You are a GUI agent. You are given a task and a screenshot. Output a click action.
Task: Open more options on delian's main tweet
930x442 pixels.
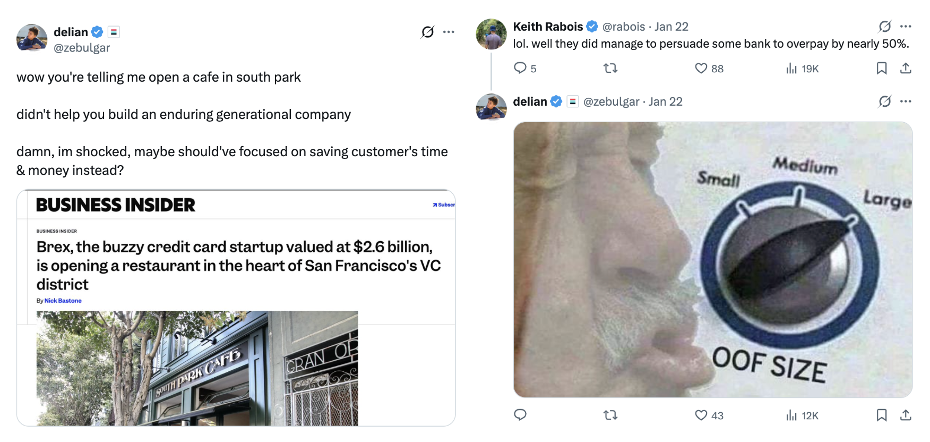449,32
